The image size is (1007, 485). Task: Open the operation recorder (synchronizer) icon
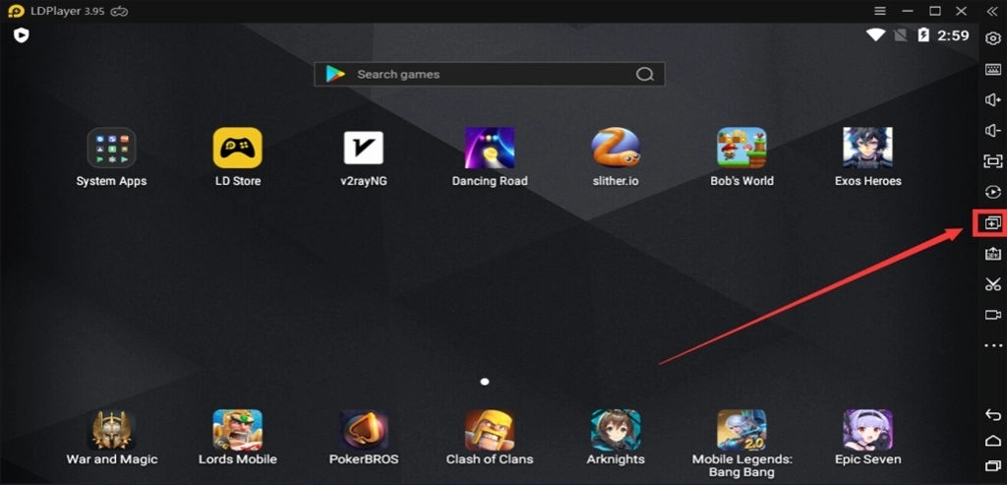coord(993,192)
